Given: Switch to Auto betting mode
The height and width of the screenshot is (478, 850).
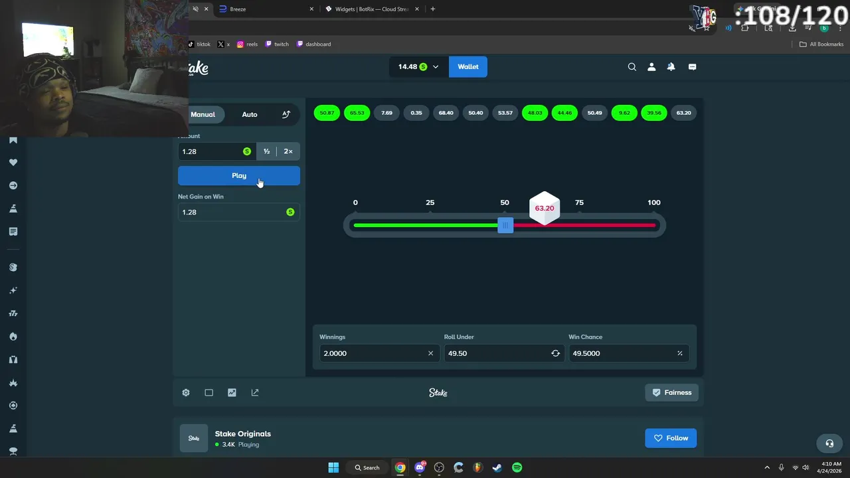Looking at the screenshot, I should pos(250,114).
